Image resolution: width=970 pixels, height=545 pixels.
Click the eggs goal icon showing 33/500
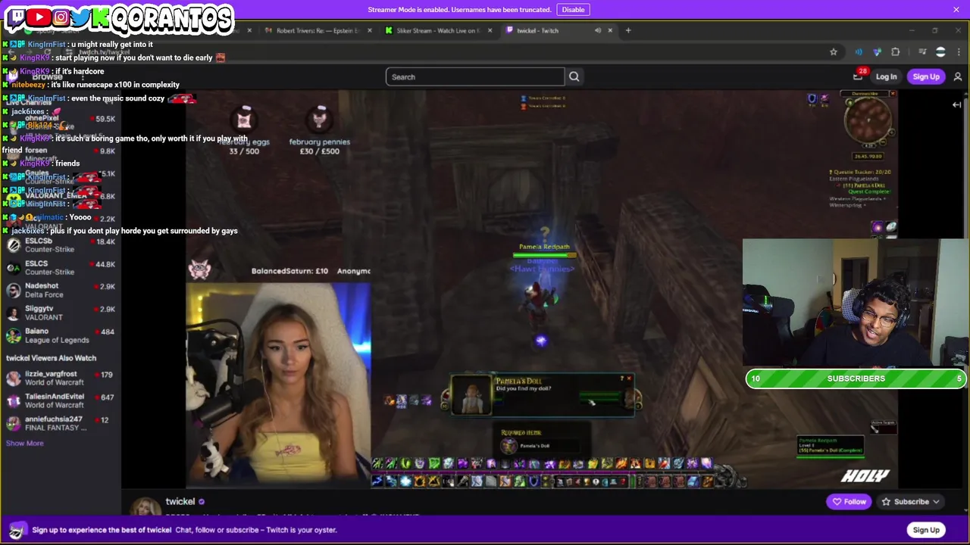[x=244, y=120]
